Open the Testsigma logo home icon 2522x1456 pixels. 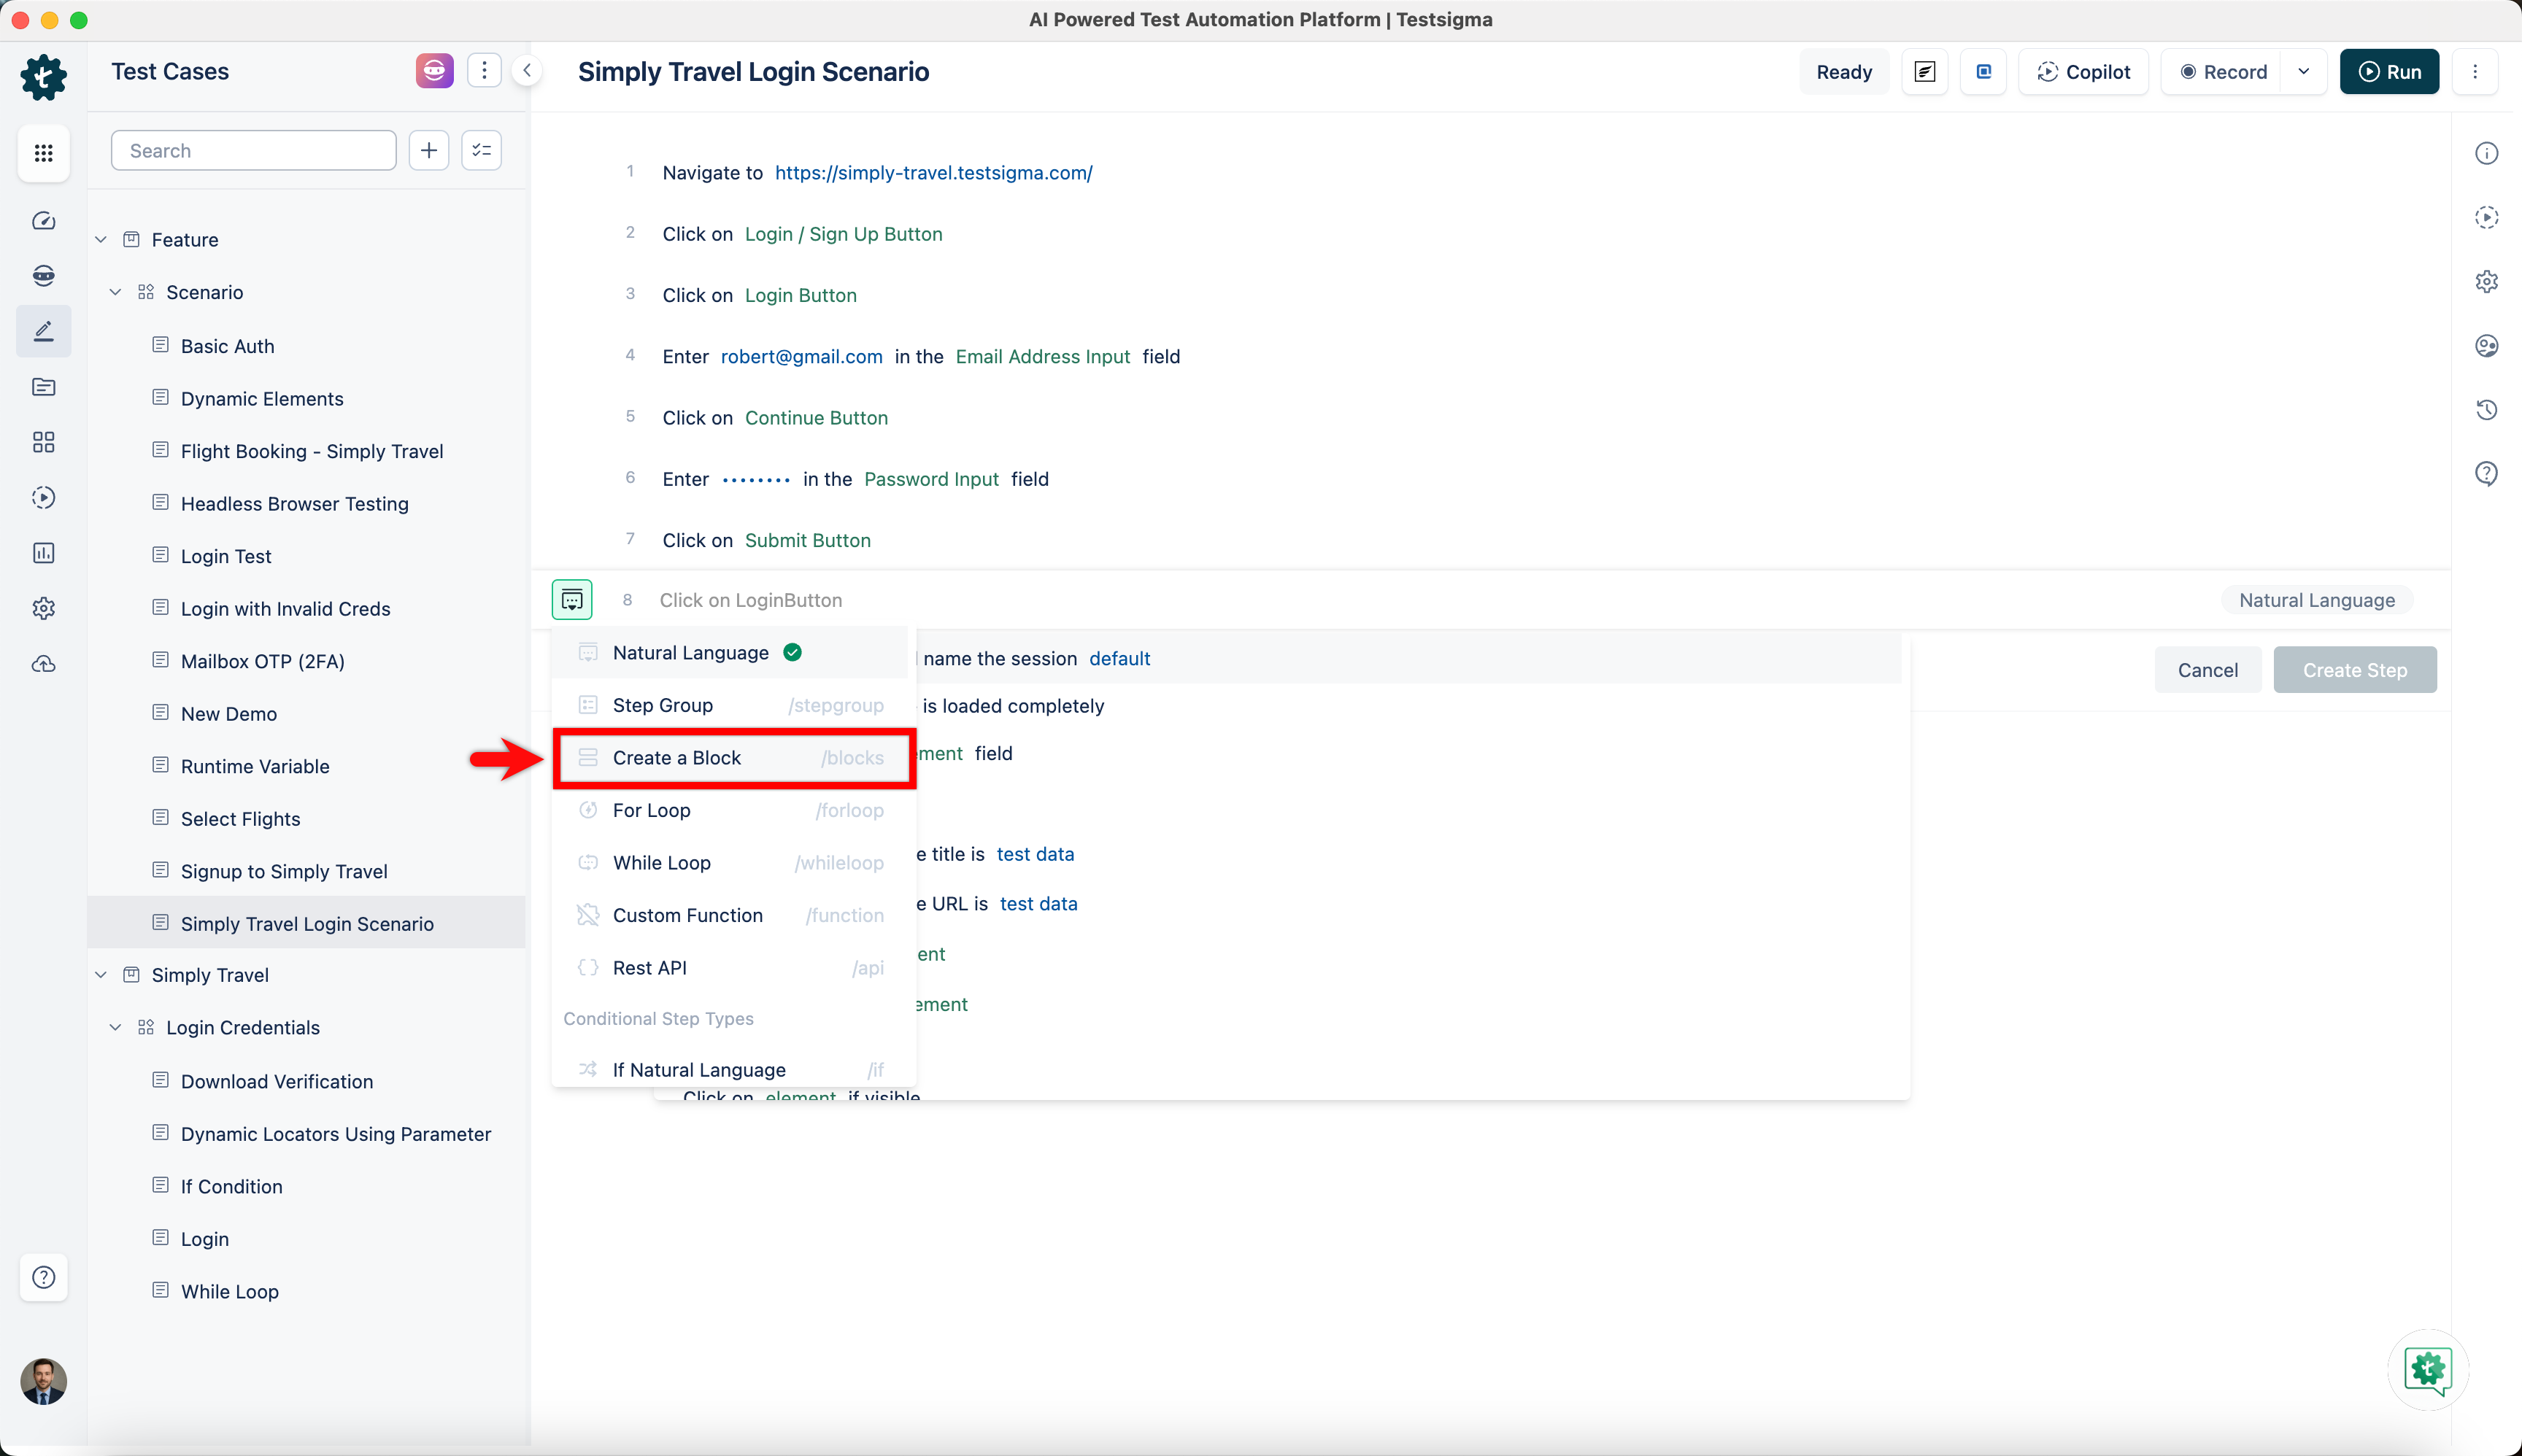(43, 76)
